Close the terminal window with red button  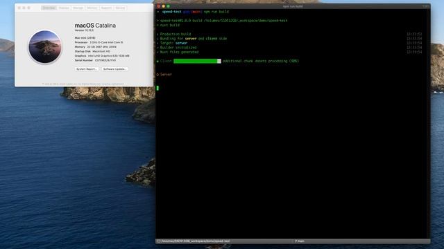coord(159,6)
